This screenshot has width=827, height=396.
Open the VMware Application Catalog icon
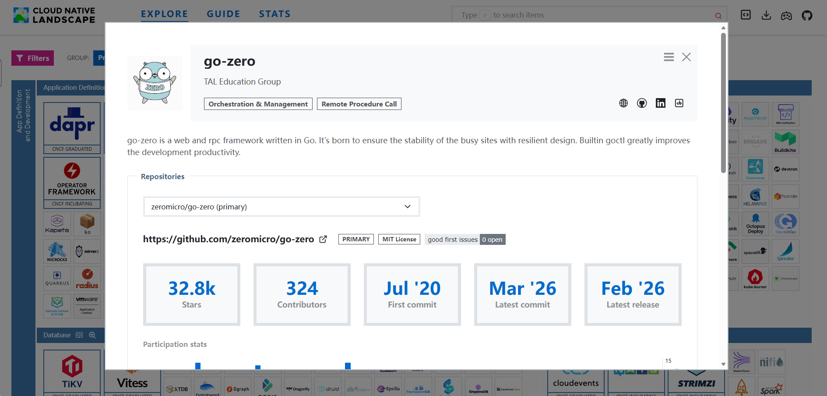coord(87,306)
